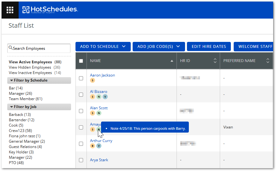The image size is (276, 171).
Task: Sort by NAME column arrow
Action: 172,61
